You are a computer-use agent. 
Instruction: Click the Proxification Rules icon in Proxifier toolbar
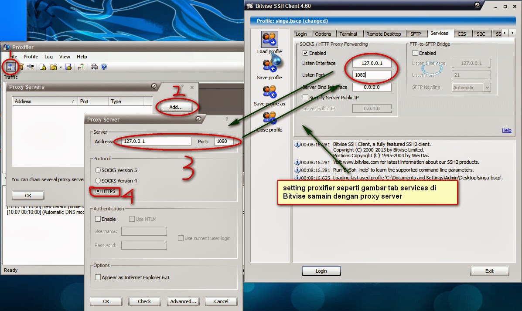(20, 67)
